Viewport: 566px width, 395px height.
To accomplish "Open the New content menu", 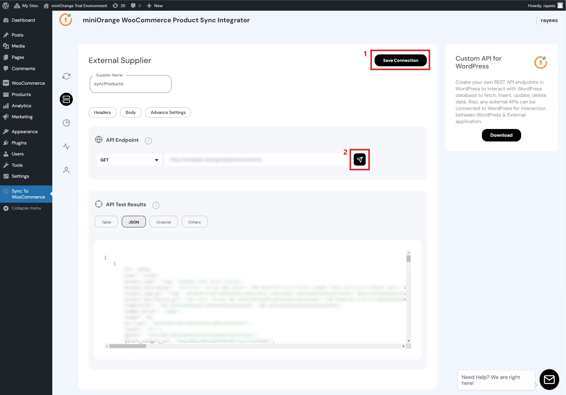I will pyautogui.click(x=155, y=5).
